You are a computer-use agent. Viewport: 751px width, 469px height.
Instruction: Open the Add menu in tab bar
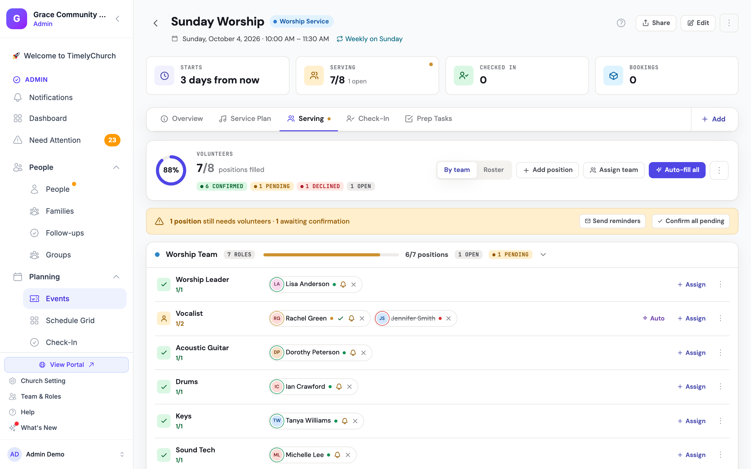pyautogui.click(x=713, y=119)
